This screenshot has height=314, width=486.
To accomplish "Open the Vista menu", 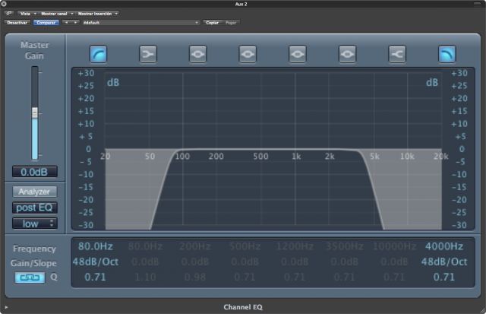I will click(27, 14).
